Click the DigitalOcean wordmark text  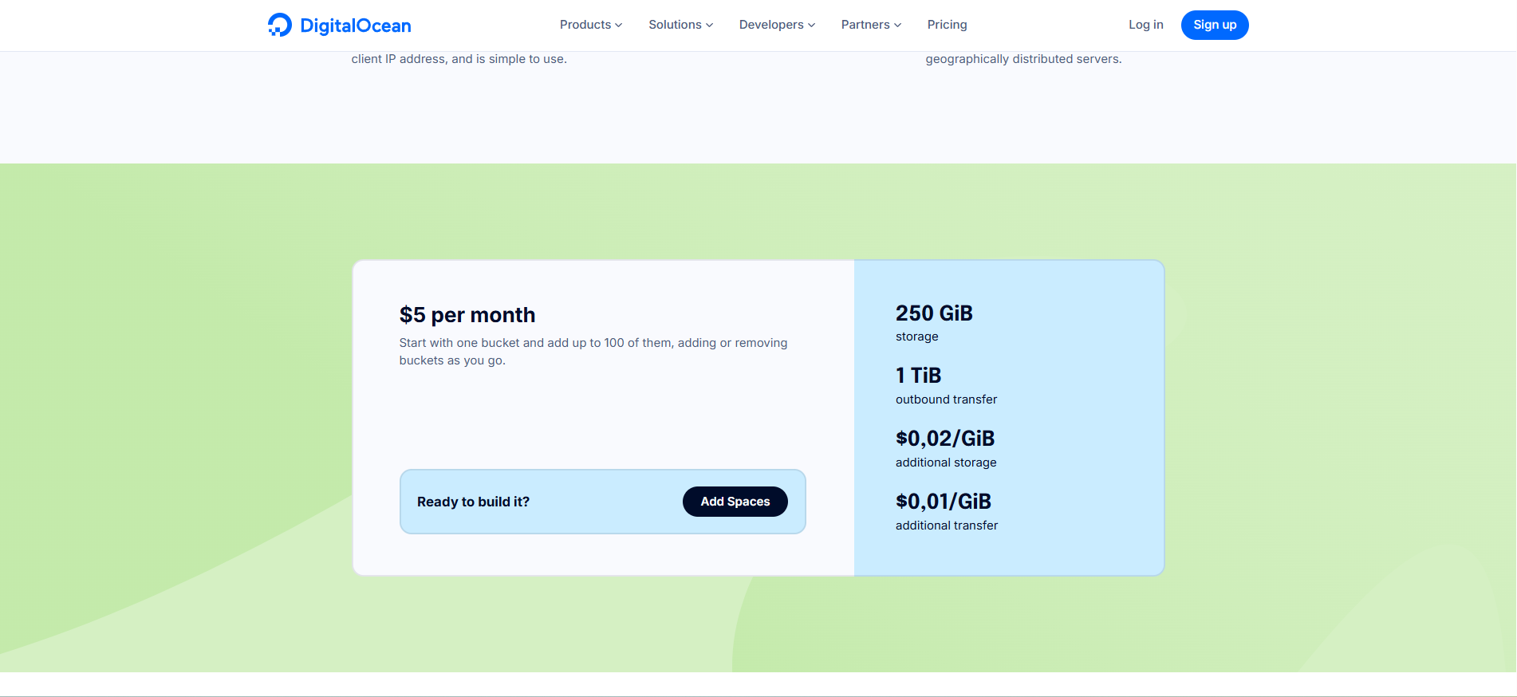click(x=356, y=26)
